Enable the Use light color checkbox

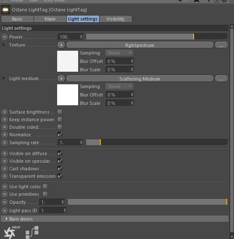(45, 187)
